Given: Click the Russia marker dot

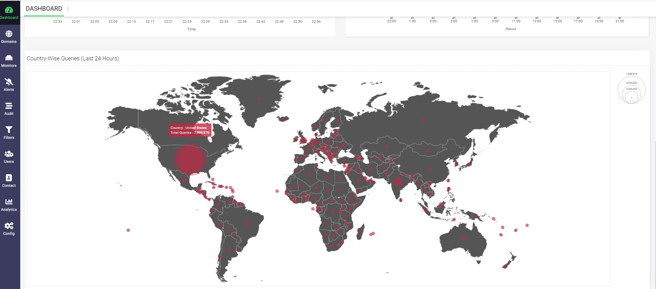Looking at the screenshot, I should (x=422, y=120).
